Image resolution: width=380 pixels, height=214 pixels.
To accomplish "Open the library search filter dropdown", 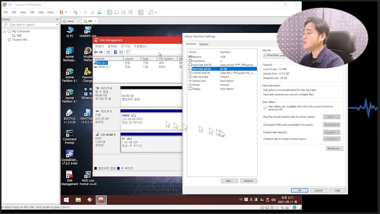I will [x=57, y=25].
